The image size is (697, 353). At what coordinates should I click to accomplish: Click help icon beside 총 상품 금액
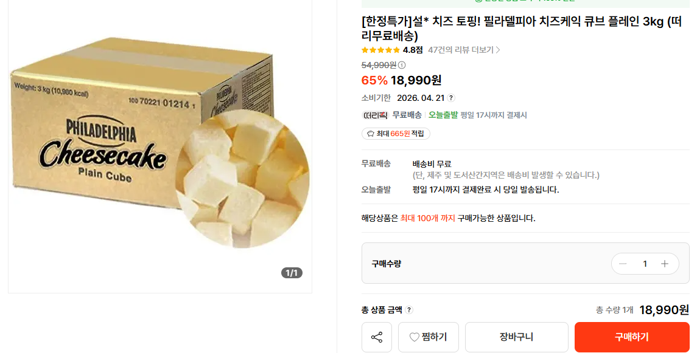(x=409, y=310)
